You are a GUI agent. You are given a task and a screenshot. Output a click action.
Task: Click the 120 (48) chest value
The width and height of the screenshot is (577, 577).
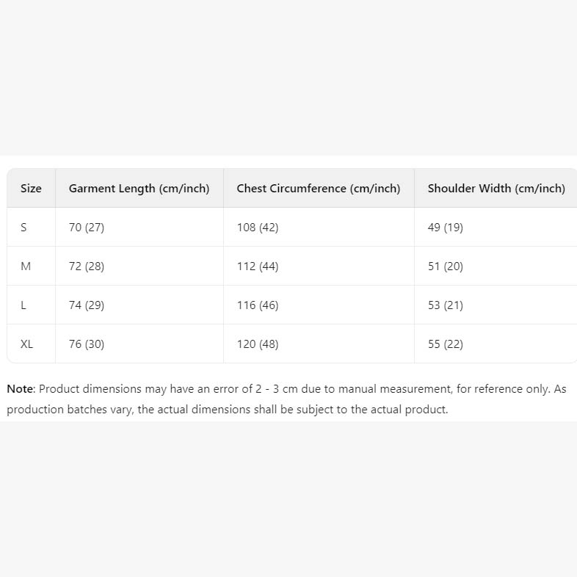[x=258, y=344]
